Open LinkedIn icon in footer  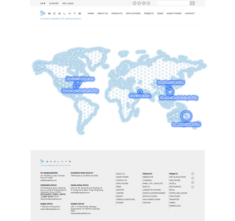coord(193,174)
